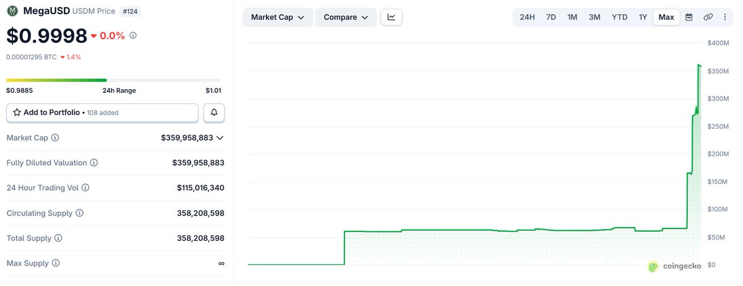This screenshot has height=286, width=743.
Task: Open chart more options menu
Action: click(x=725, y=17)
